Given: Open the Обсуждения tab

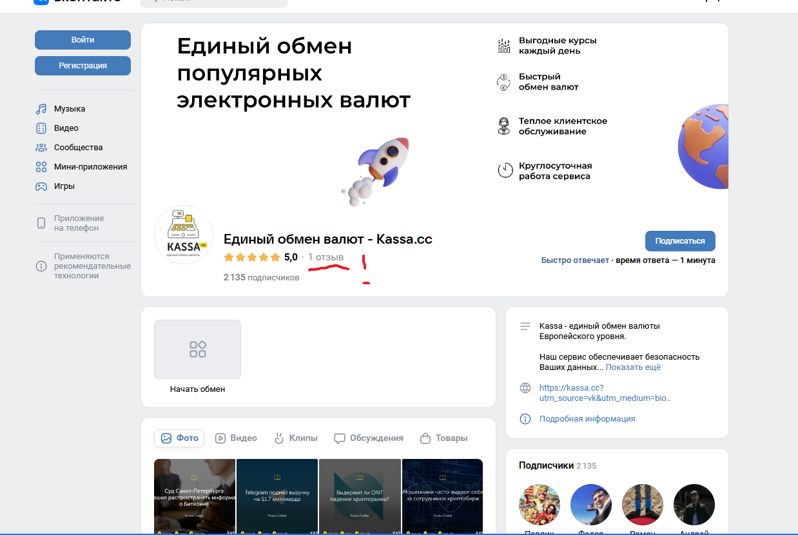Looking at the screenshot, I should click(369, 438).
